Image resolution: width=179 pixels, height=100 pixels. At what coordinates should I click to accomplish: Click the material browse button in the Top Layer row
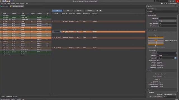[20, 21]
